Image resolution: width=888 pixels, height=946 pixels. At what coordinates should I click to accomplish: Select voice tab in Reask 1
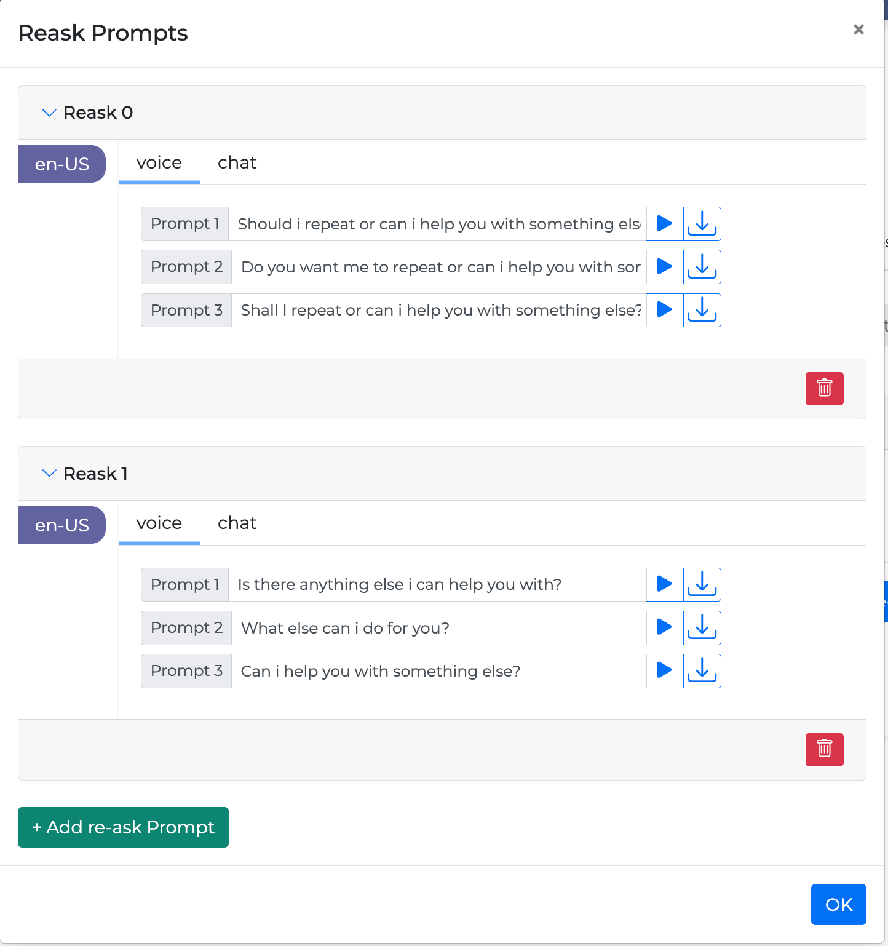pos(159,523)
